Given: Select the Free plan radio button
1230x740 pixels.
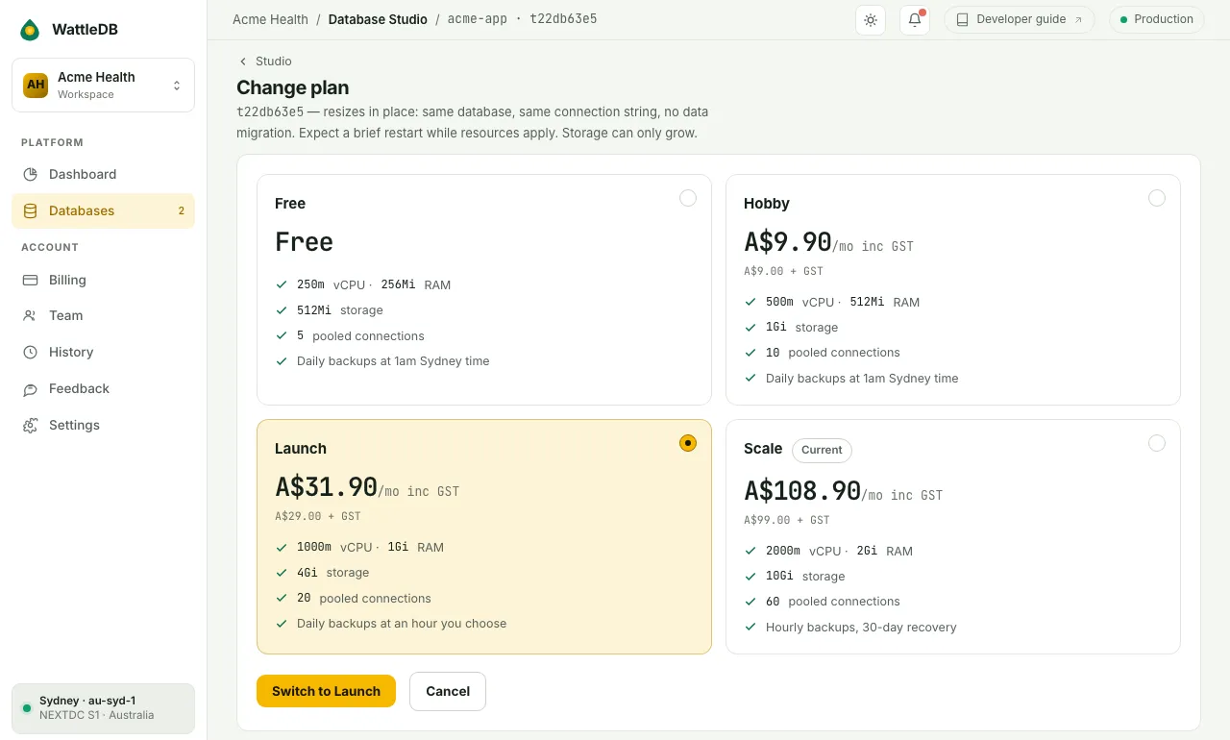Looking at the screenshot, I should click(688, 198).
